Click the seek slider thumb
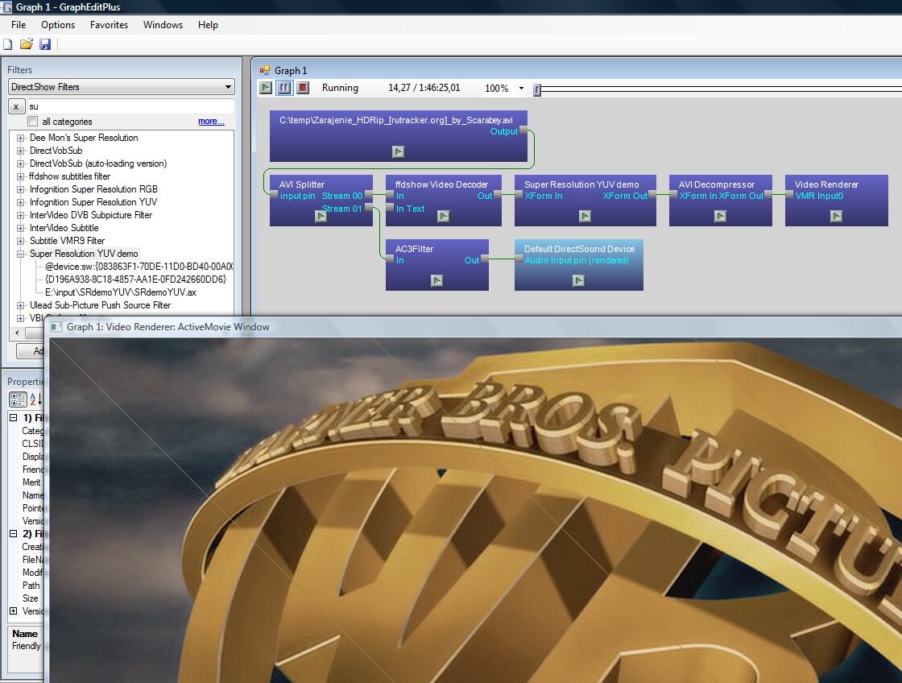Image resolution: width=902 pixels, height=683 pixels. tap(536, 89)
